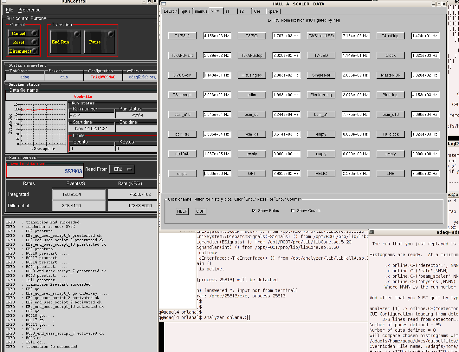The width and height of the screenshot is (459, 352).
Task: Select the Run number field 8722
Action: coord(92,116)
